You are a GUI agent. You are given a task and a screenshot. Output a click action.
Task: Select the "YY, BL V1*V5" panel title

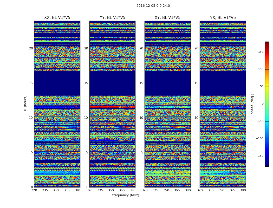(113, 18)
